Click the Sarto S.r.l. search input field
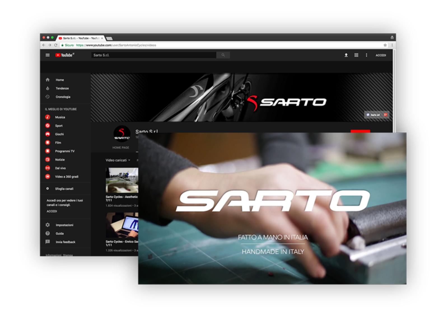 [154, 55]
